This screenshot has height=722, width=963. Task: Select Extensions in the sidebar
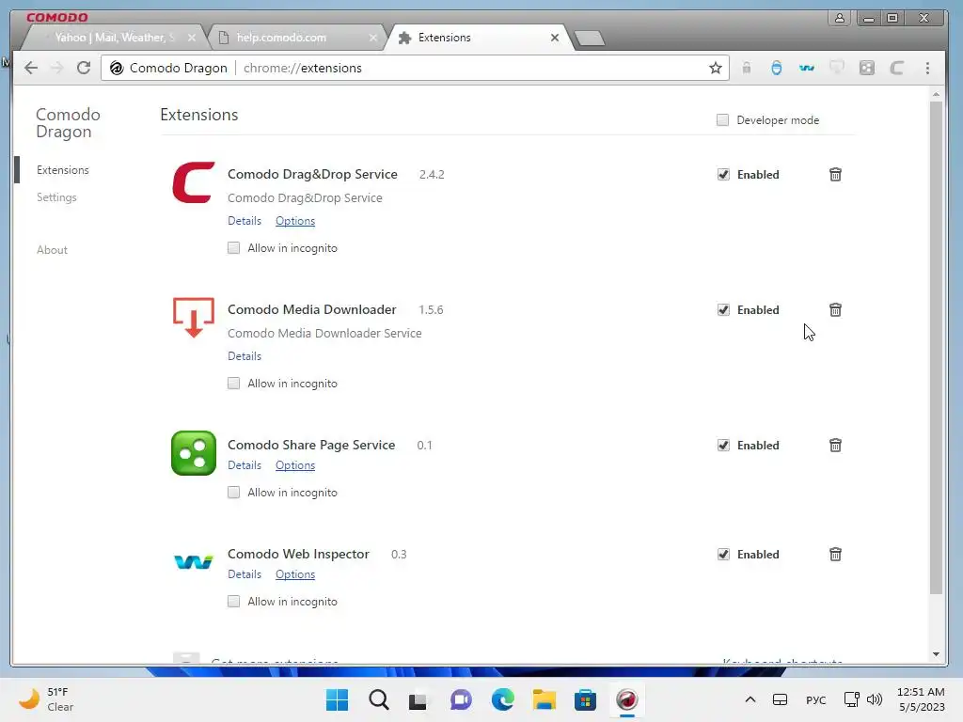click(x=63, y=170)
